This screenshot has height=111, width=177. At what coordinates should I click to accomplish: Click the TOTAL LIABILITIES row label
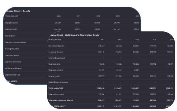[56, 88]
